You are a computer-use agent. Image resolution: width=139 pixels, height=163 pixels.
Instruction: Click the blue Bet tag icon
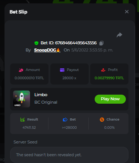(65, 120)
